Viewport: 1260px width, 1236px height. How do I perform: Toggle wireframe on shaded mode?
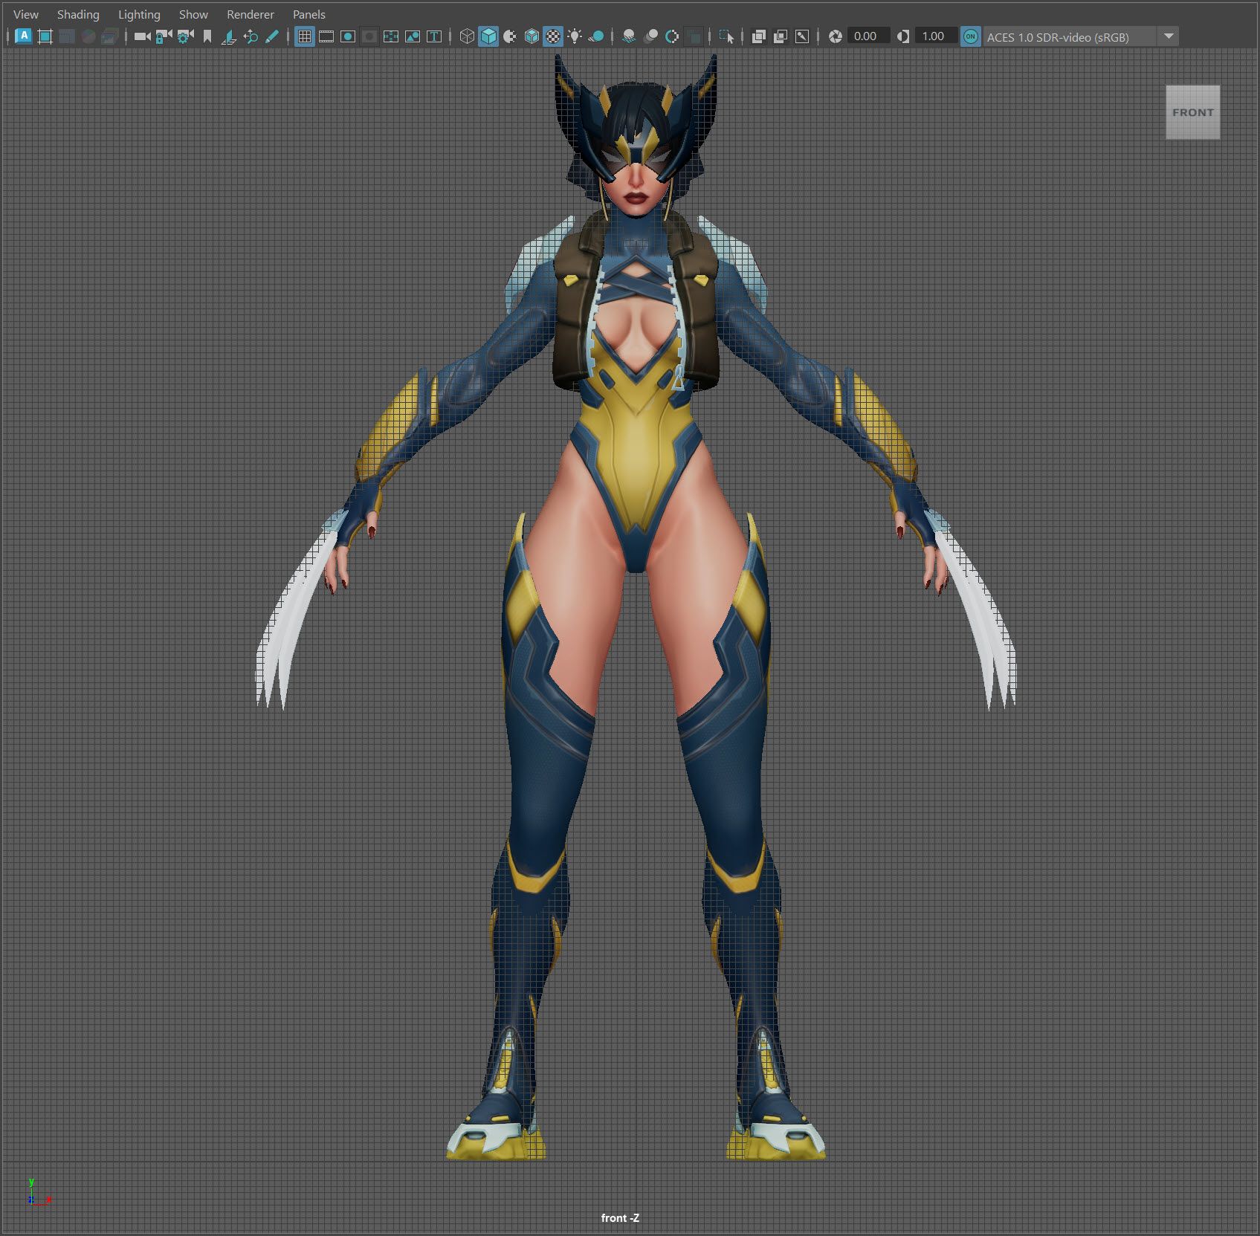tap(532, 36)
